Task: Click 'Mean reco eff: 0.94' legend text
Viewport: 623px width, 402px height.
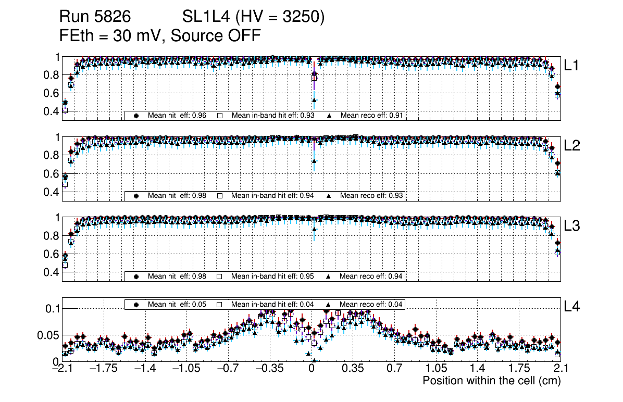Action: (371, 276)
